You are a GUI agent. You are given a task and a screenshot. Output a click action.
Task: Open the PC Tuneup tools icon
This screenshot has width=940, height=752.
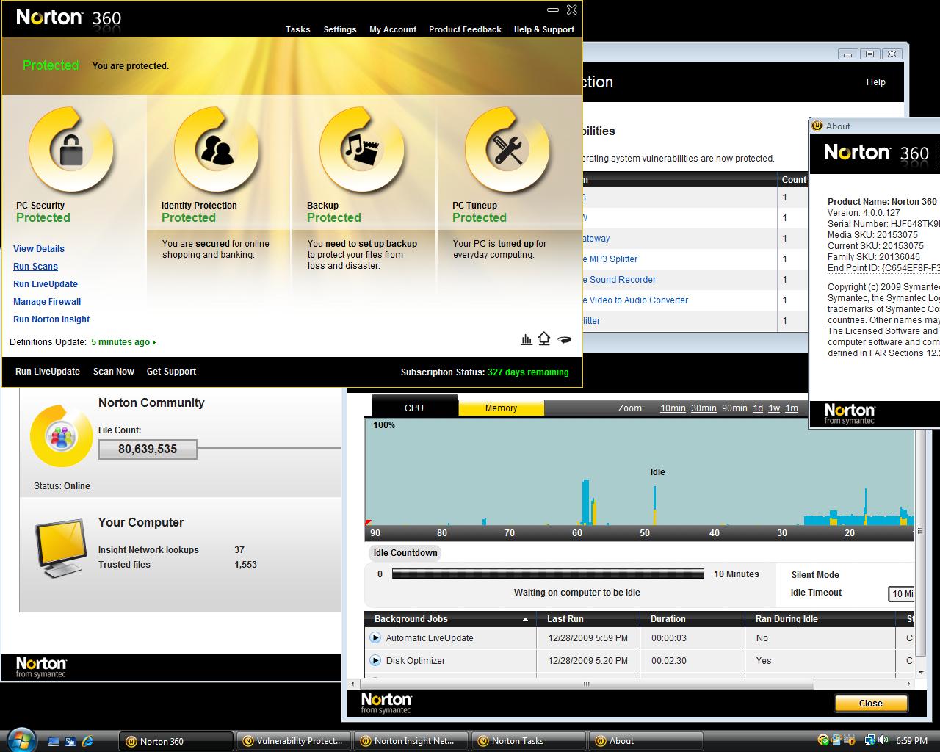pos(507,150)
